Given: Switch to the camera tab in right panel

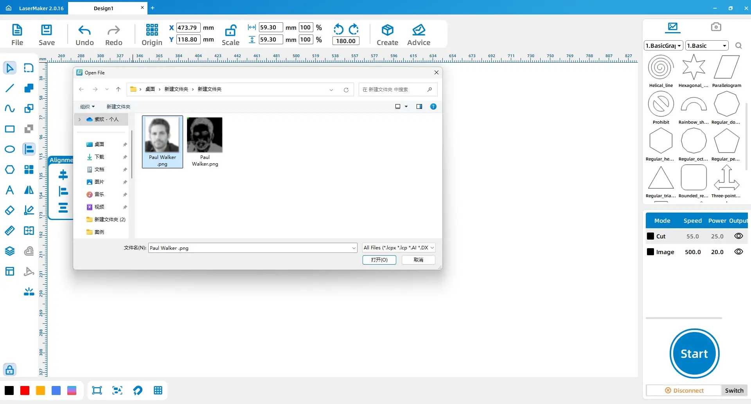Looking at the screenshot, I should tap(716, 27).
